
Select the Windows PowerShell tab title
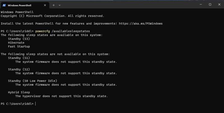(x=19, y=5)
